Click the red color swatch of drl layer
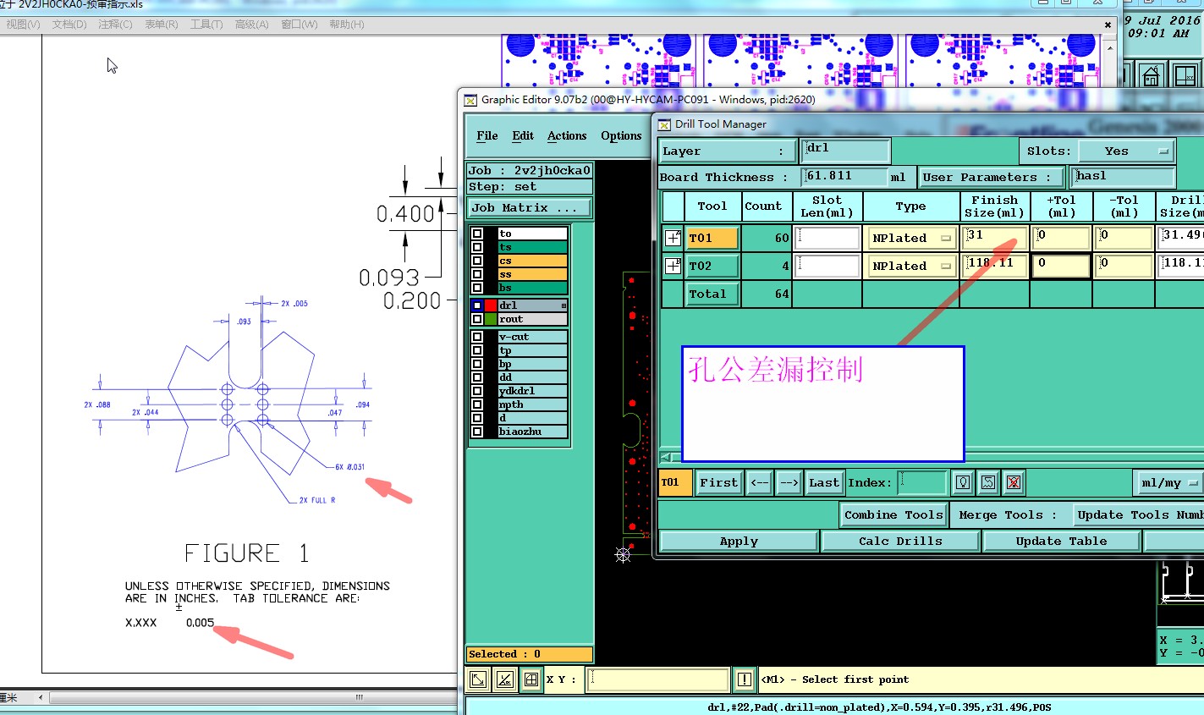The width and height of the screenshot is (1204, 715). pos(491,305)
